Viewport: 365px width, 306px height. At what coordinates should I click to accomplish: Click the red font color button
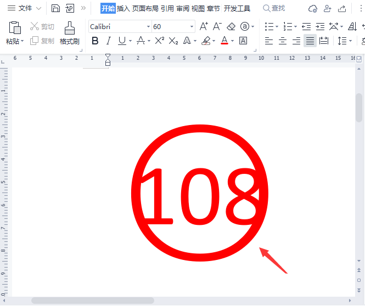pyautogui.click(x=224, y=41)
